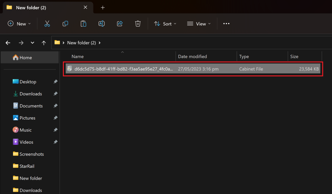
Task: Sort files by Date modified column
Action: pos(192,56)
